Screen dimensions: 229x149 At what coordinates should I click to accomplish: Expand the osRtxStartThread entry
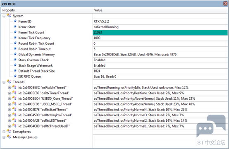pyautogui.click(x=10, y=110)
